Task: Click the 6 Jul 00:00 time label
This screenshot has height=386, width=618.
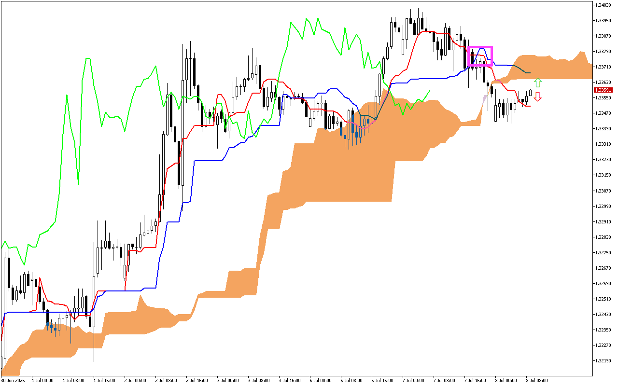Action: coord(320,380)
